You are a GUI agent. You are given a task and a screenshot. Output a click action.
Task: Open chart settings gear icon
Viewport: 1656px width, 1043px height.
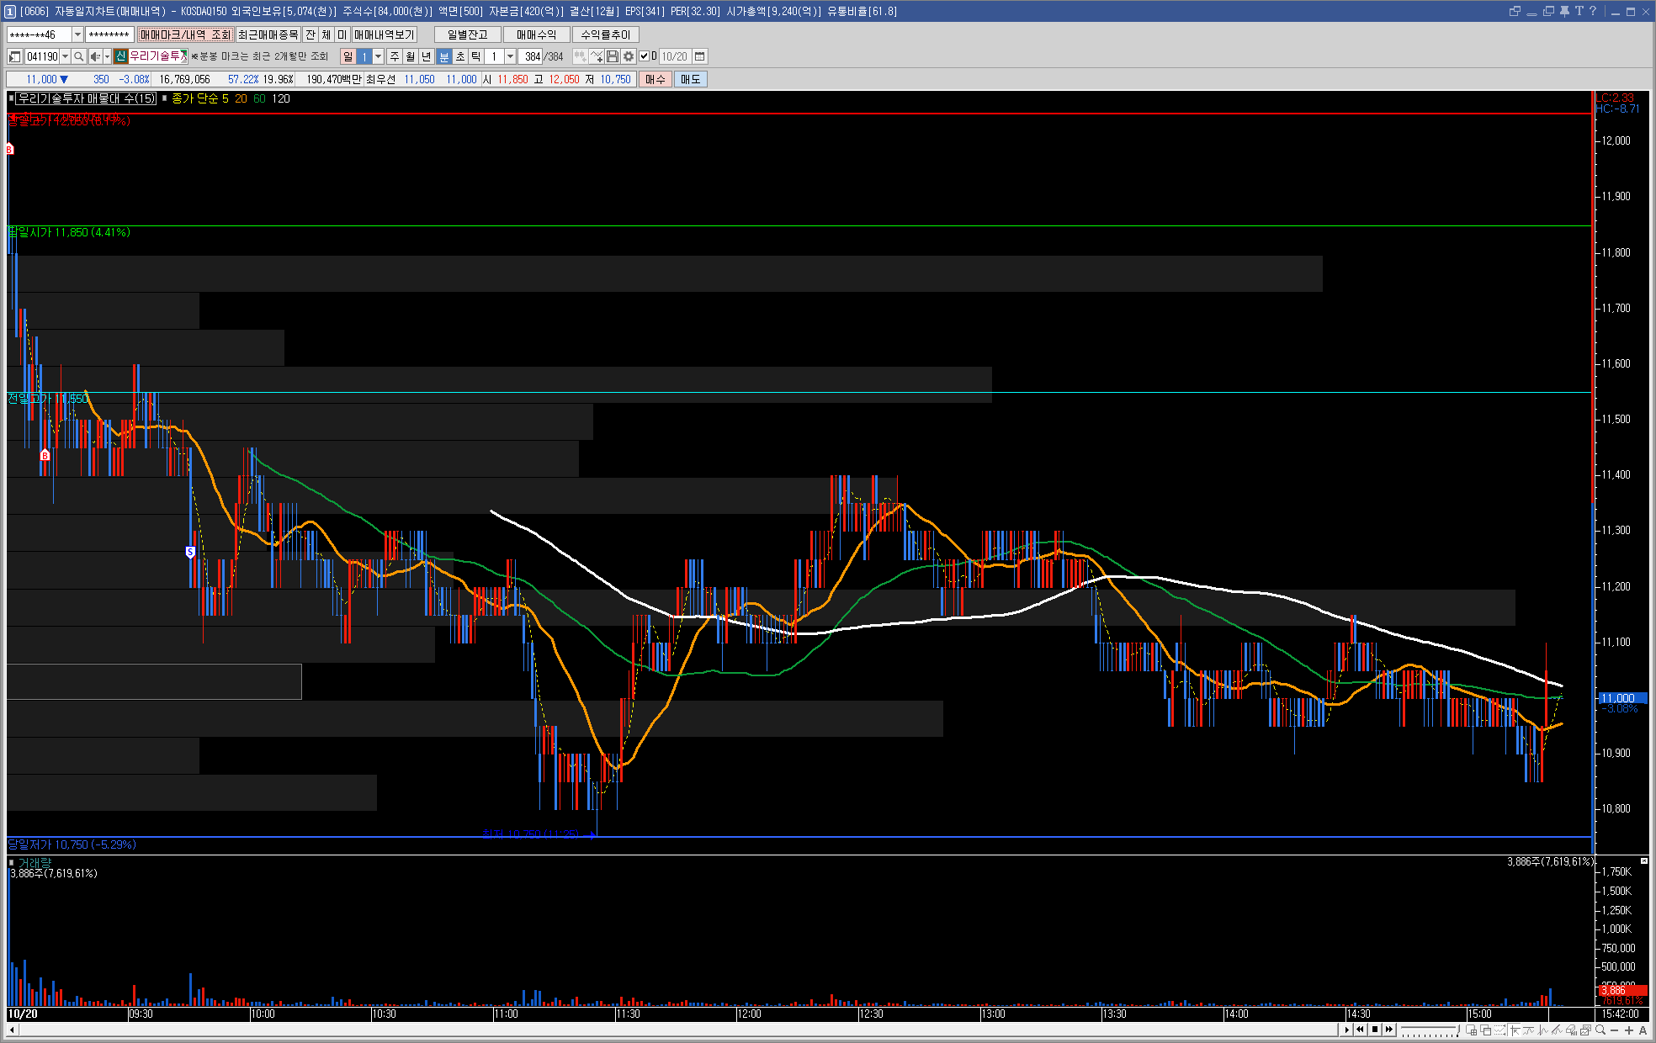coord(629,56)
